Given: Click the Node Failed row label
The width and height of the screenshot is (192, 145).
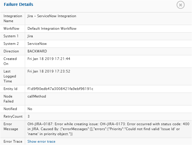Looking at the screenshot, I should point(8,99).
